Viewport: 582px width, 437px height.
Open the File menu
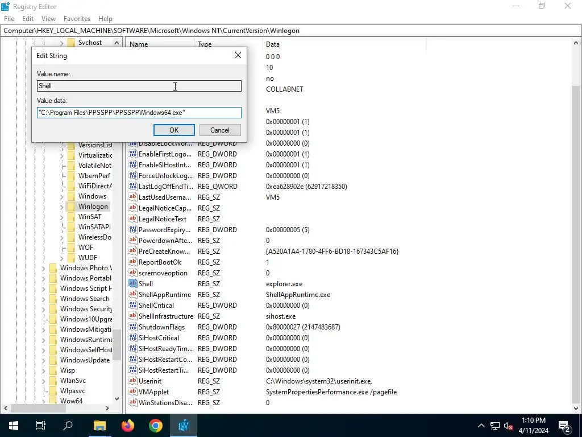coord(9,19)
